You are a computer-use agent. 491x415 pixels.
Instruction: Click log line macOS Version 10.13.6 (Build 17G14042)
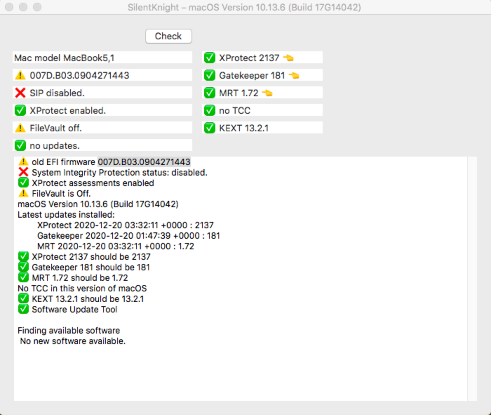[98, 204]
